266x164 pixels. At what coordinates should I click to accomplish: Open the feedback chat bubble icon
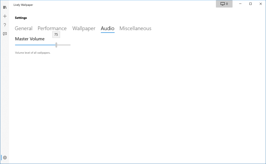pyautogui.click(x=5, y=34)
